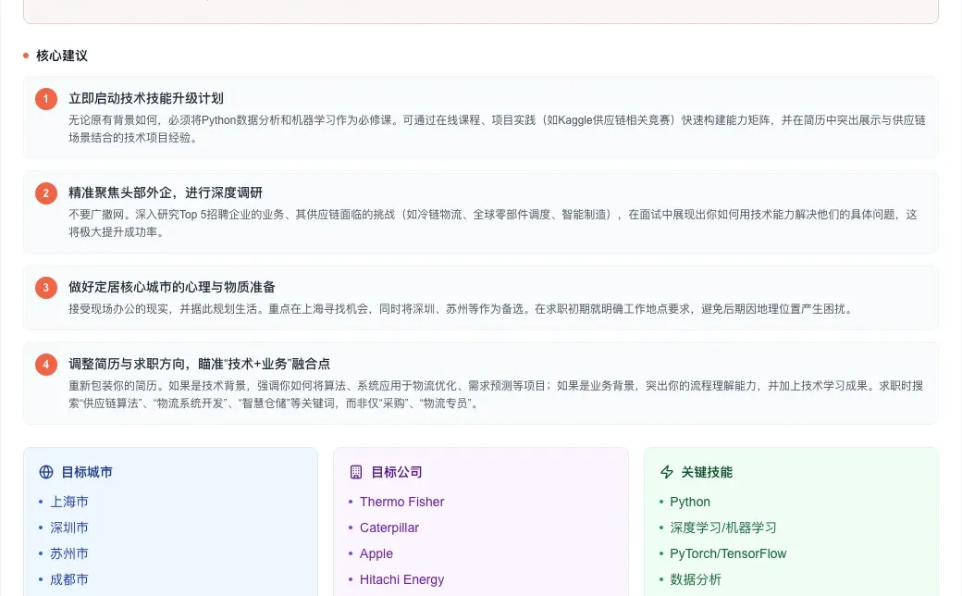Select Python under 关键技能
This screenshot has width=962, height=596.
[691, 501]
